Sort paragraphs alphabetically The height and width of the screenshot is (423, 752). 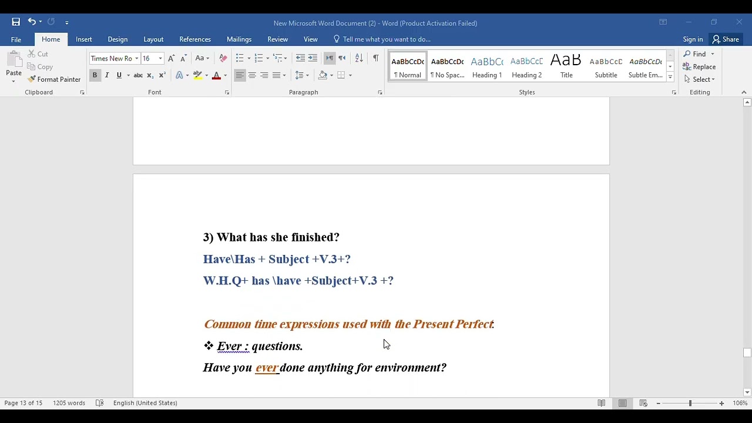pos(359,58)
